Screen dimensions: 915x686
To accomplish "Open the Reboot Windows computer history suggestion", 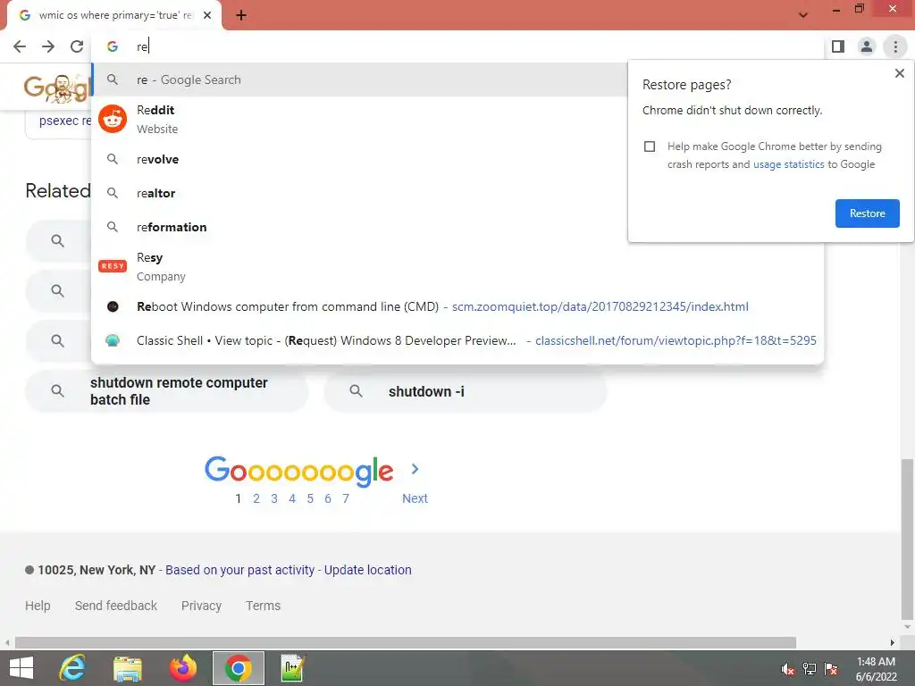I will [457, 307].
